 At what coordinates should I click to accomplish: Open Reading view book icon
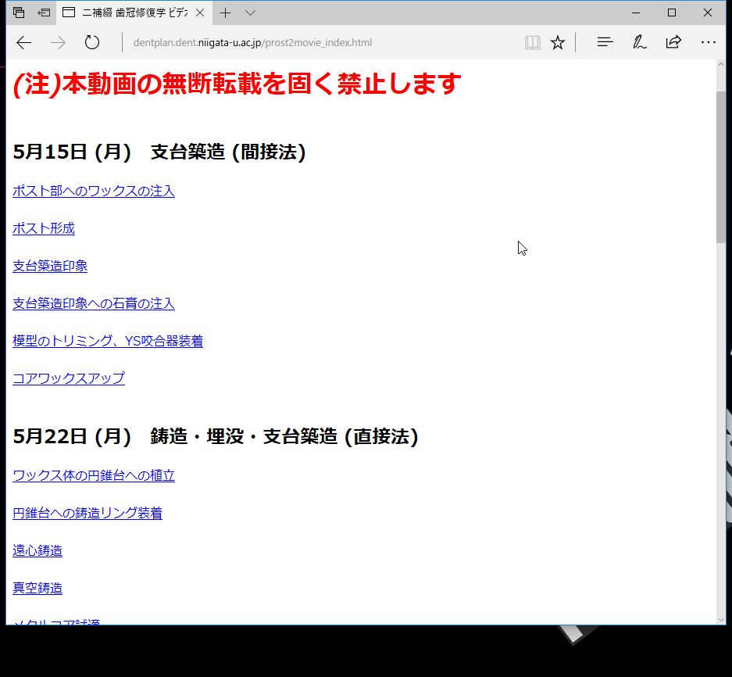click(532, 42)
